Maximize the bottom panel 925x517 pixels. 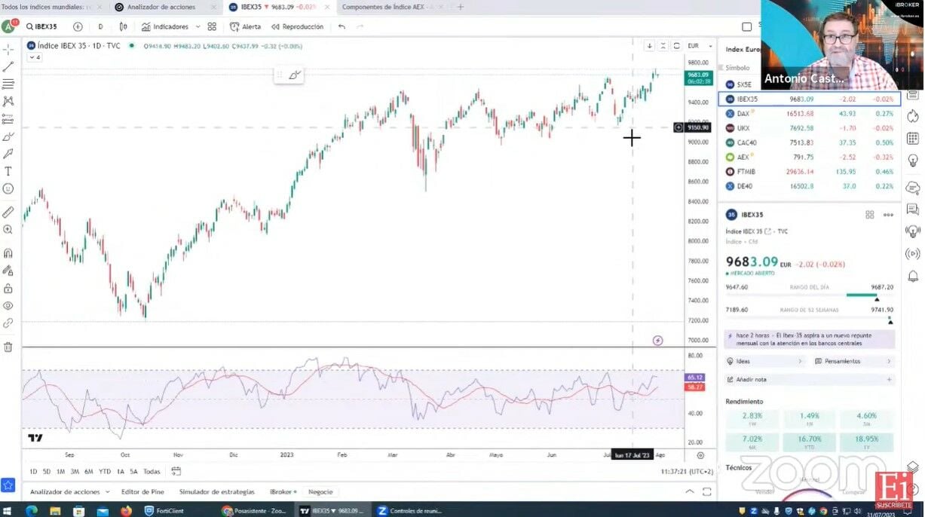[x=706, y=491]
